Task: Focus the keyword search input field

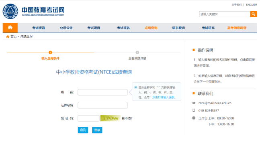Action: [x=225, y=14]
